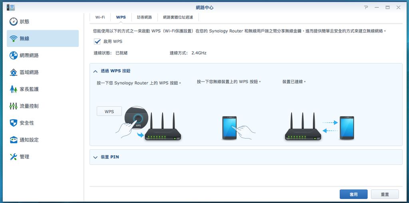Click the 區域網路 house icon in the sidebar
Image resolution: width=409 pixels, height=203 pixels.
13,72
